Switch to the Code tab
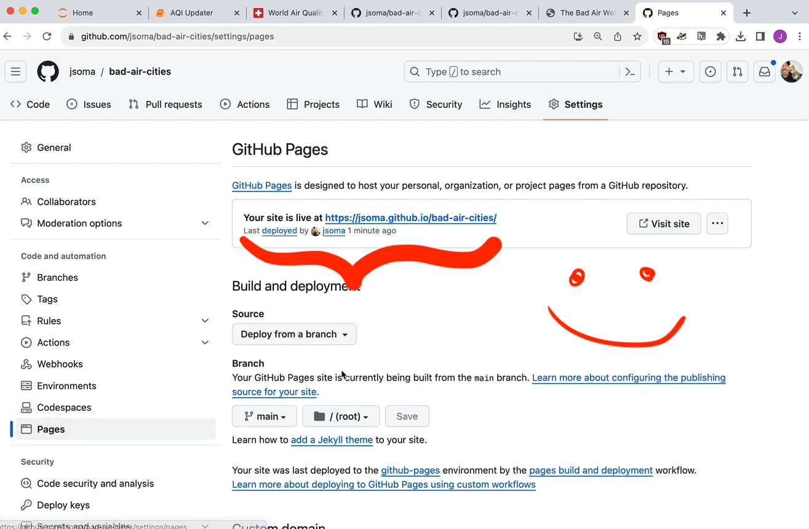 pyautogui.click(x=30, y=104)
